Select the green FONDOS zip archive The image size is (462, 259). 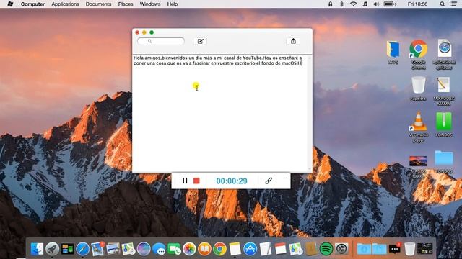point(444,124)
